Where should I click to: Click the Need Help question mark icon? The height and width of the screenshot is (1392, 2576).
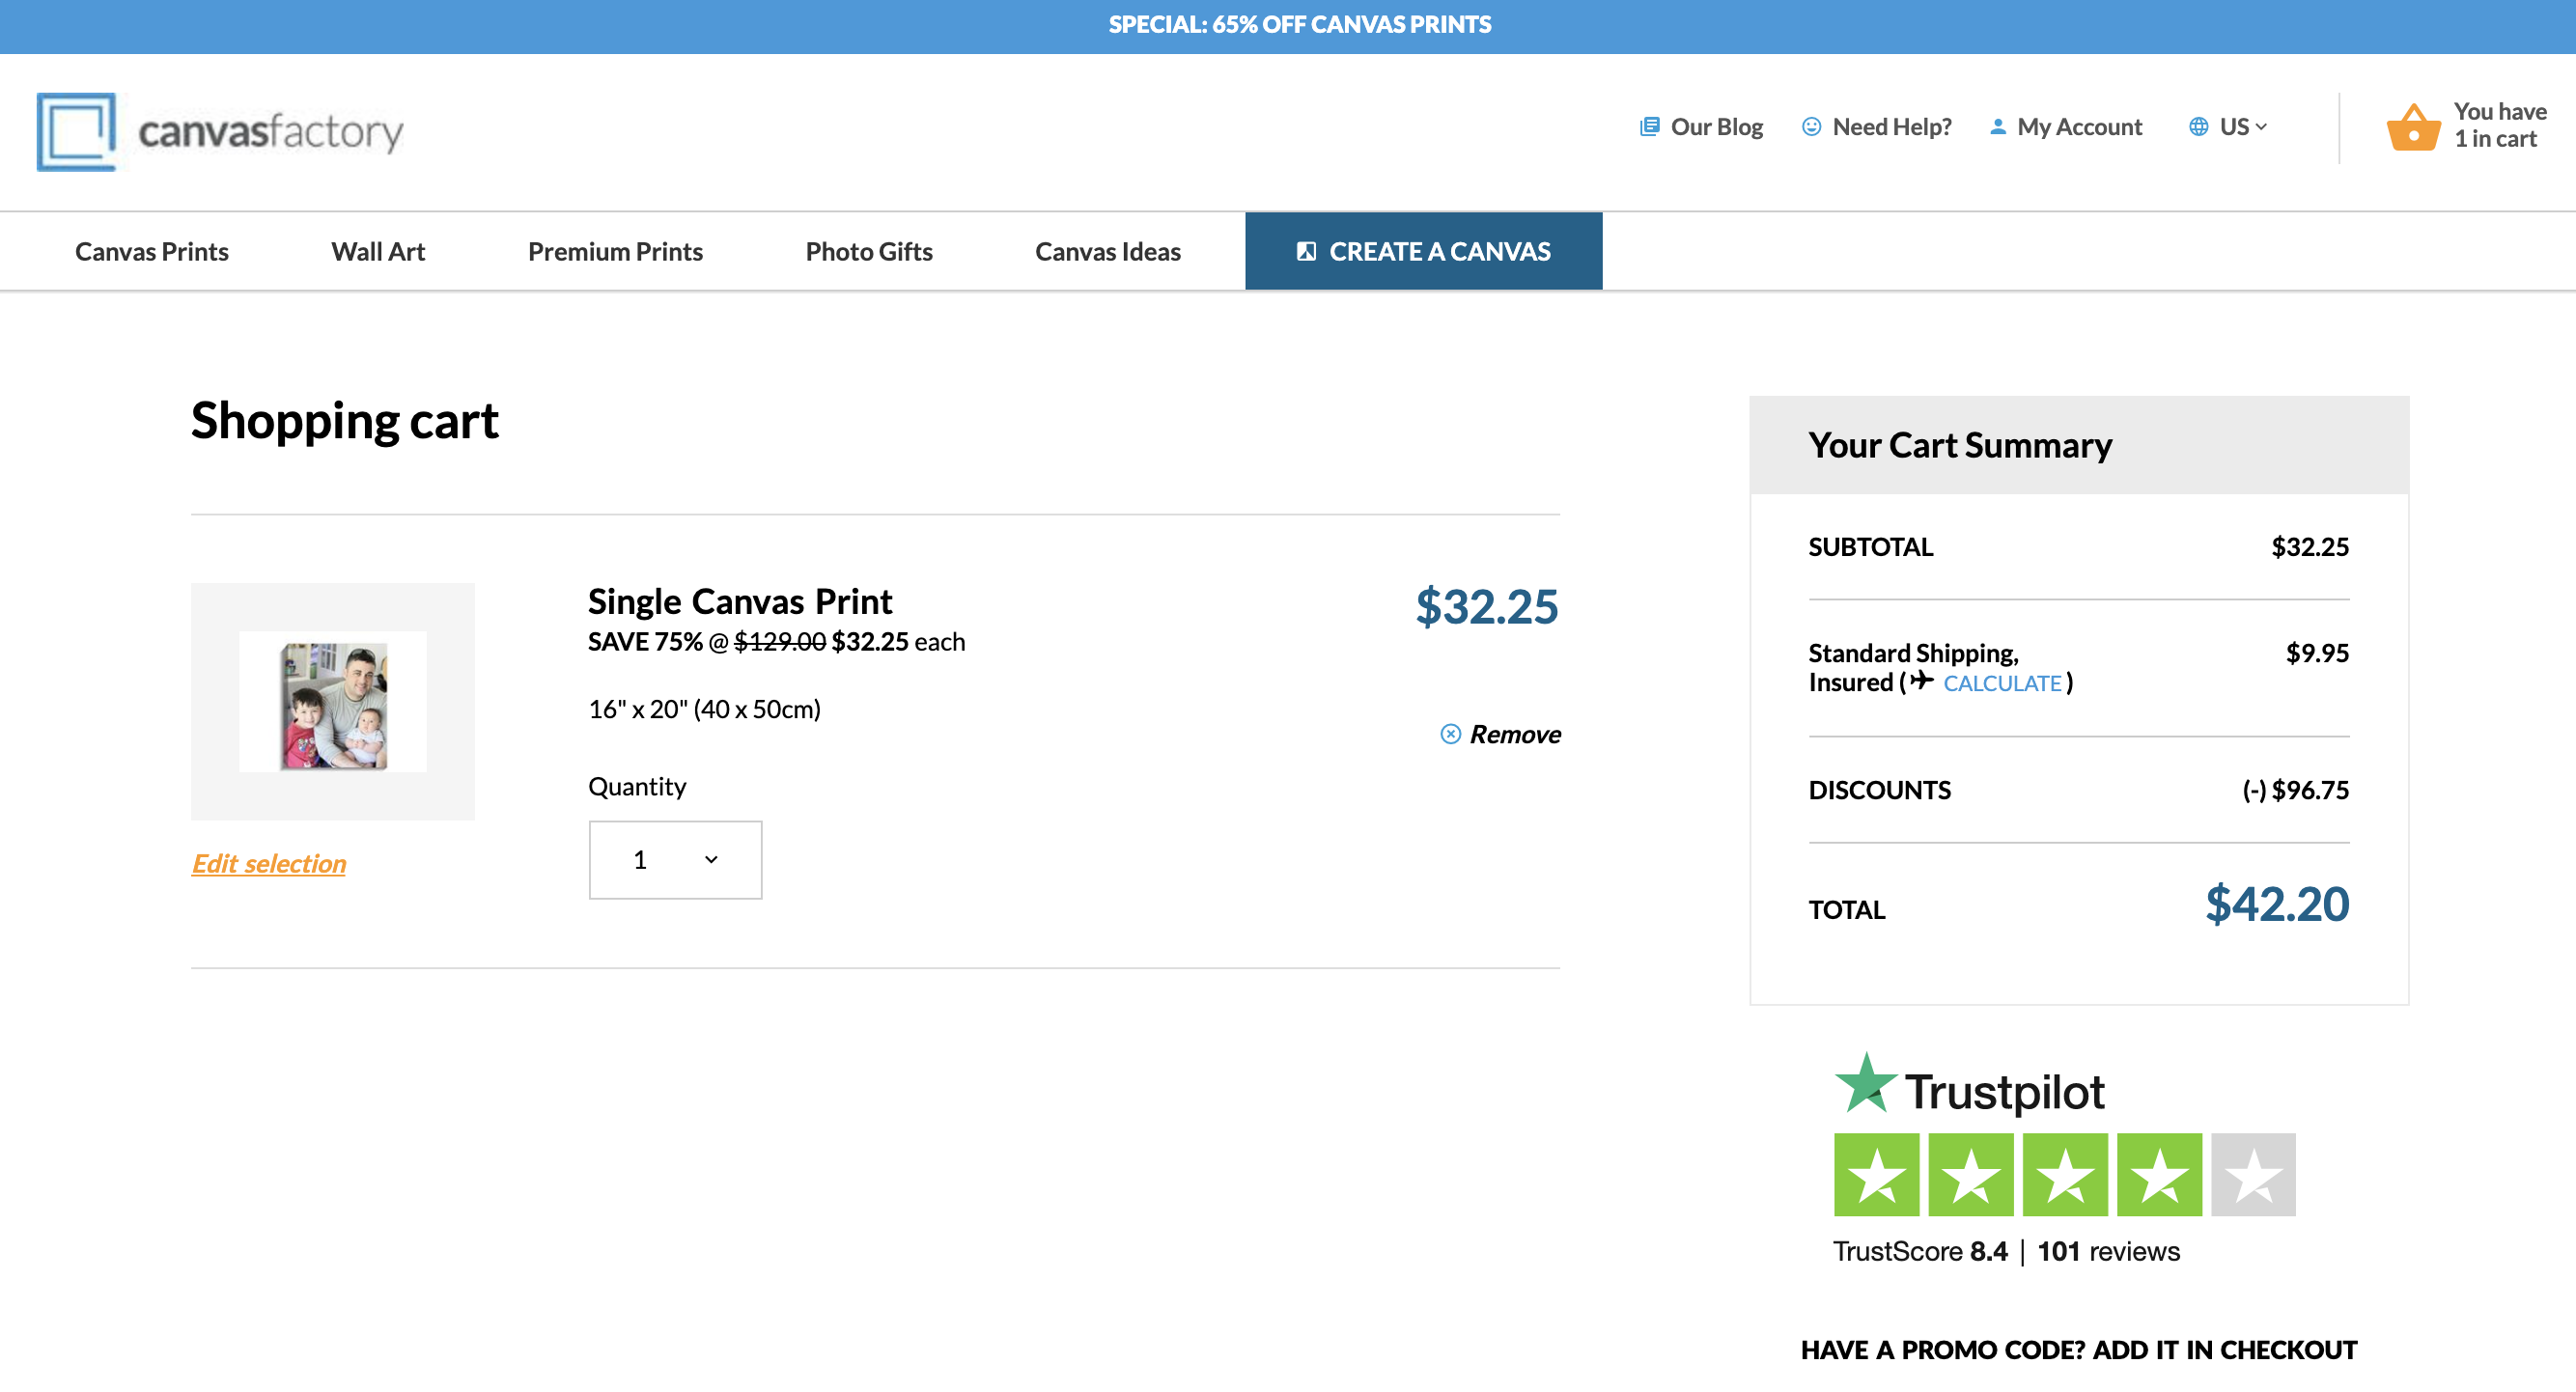click(x=1811, y=125)
